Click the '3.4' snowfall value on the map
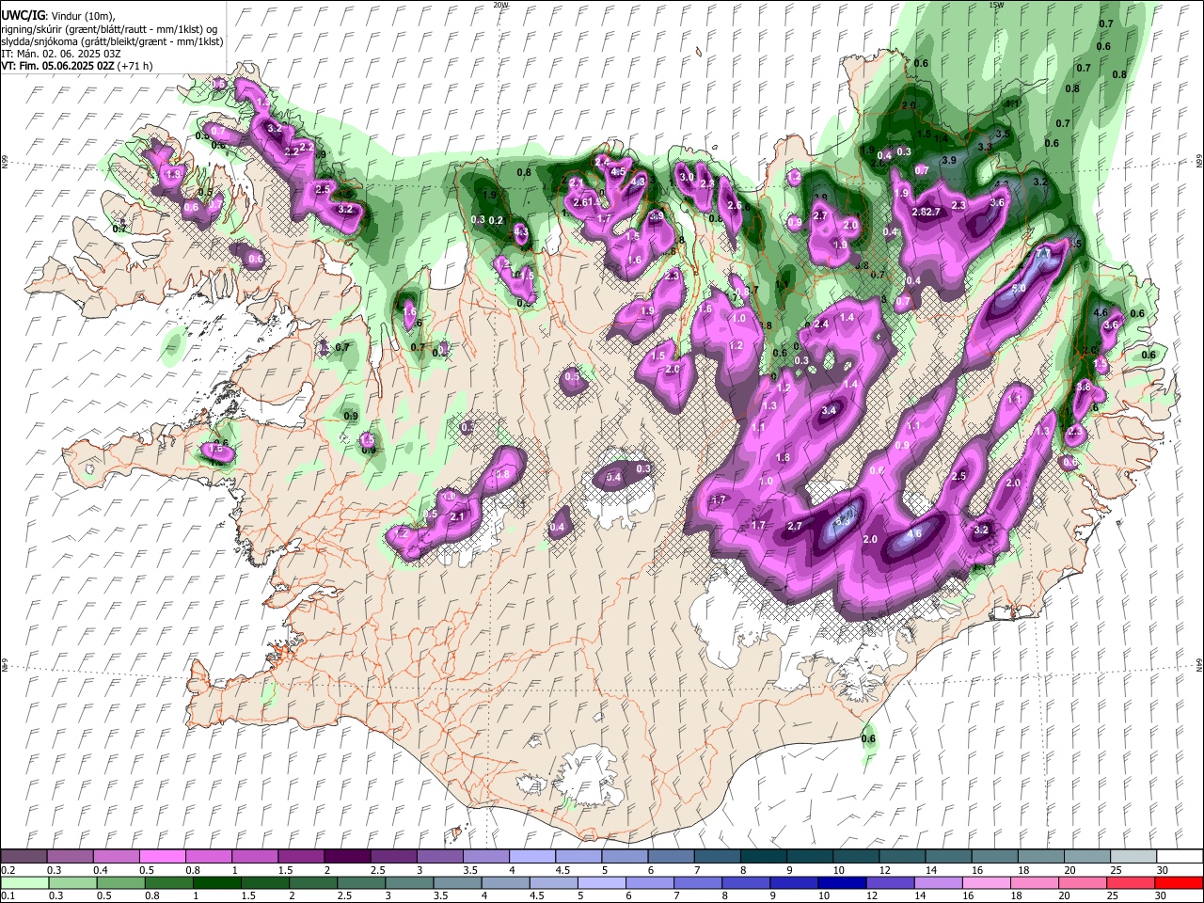Image resolution: width=1204 pixels, height=903 pixels. [x=829, y=411]
